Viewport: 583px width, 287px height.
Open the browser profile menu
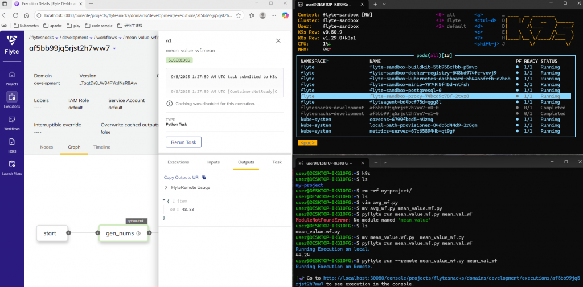pos(263,15)
